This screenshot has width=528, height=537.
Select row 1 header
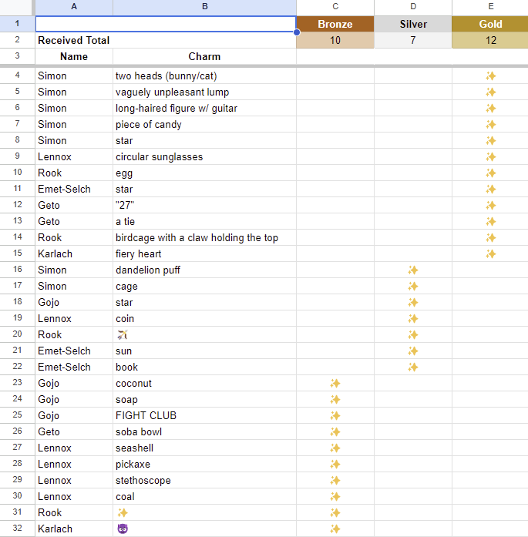click(x=17, y=24)
